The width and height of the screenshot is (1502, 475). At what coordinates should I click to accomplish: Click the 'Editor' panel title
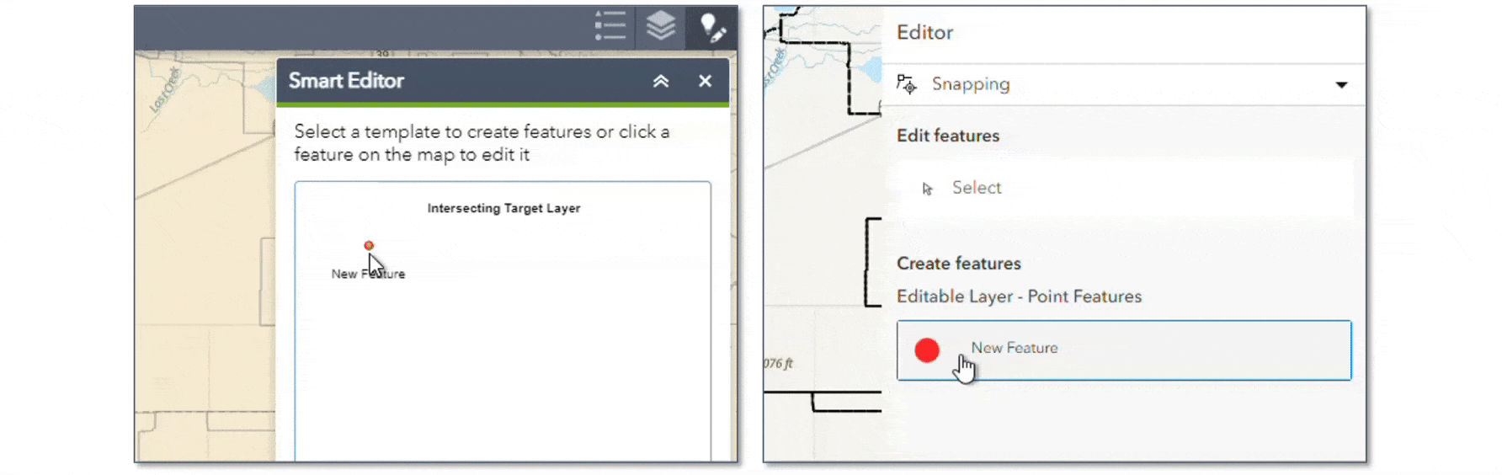tap(924, 32)
